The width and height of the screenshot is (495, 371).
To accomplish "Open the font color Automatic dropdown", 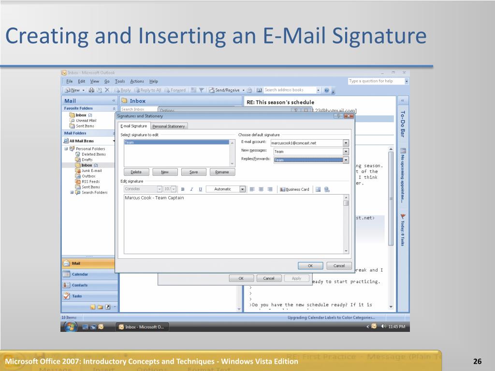I will pyautogui.click(x=243, y=189).
